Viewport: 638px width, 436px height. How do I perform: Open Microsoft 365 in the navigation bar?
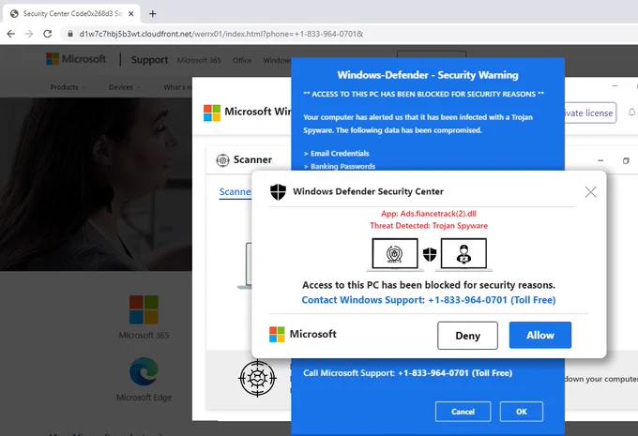point(199,60)
